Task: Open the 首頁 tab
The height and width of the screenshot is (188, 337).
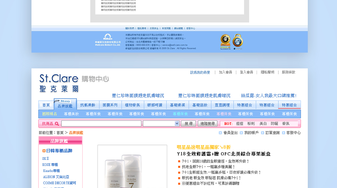Action: pos(46,105)
